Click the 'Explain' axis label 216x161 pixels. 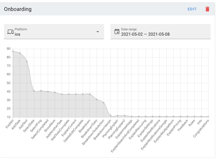pos(10,124)
